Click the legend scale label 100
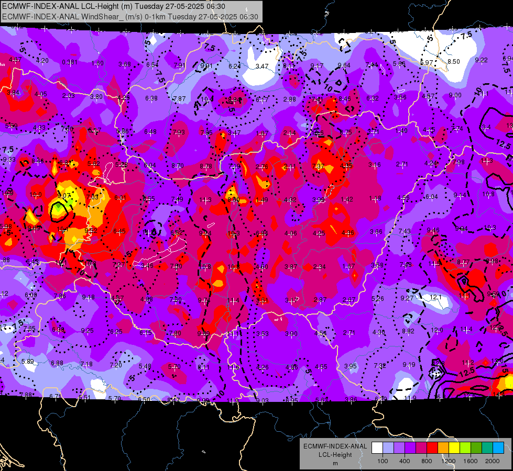Image resolution: width=513 pixels, height=471 pixels. point(383,461)
